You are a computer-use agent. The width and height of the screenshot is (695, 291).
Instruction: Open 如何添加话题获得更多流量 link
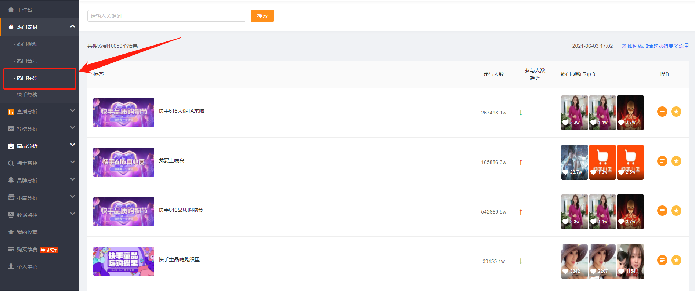pos(658,46)
